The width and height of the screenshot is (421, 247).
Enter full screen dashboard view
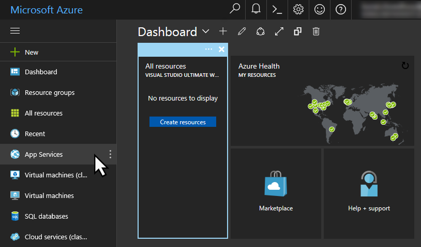(279, 31)
